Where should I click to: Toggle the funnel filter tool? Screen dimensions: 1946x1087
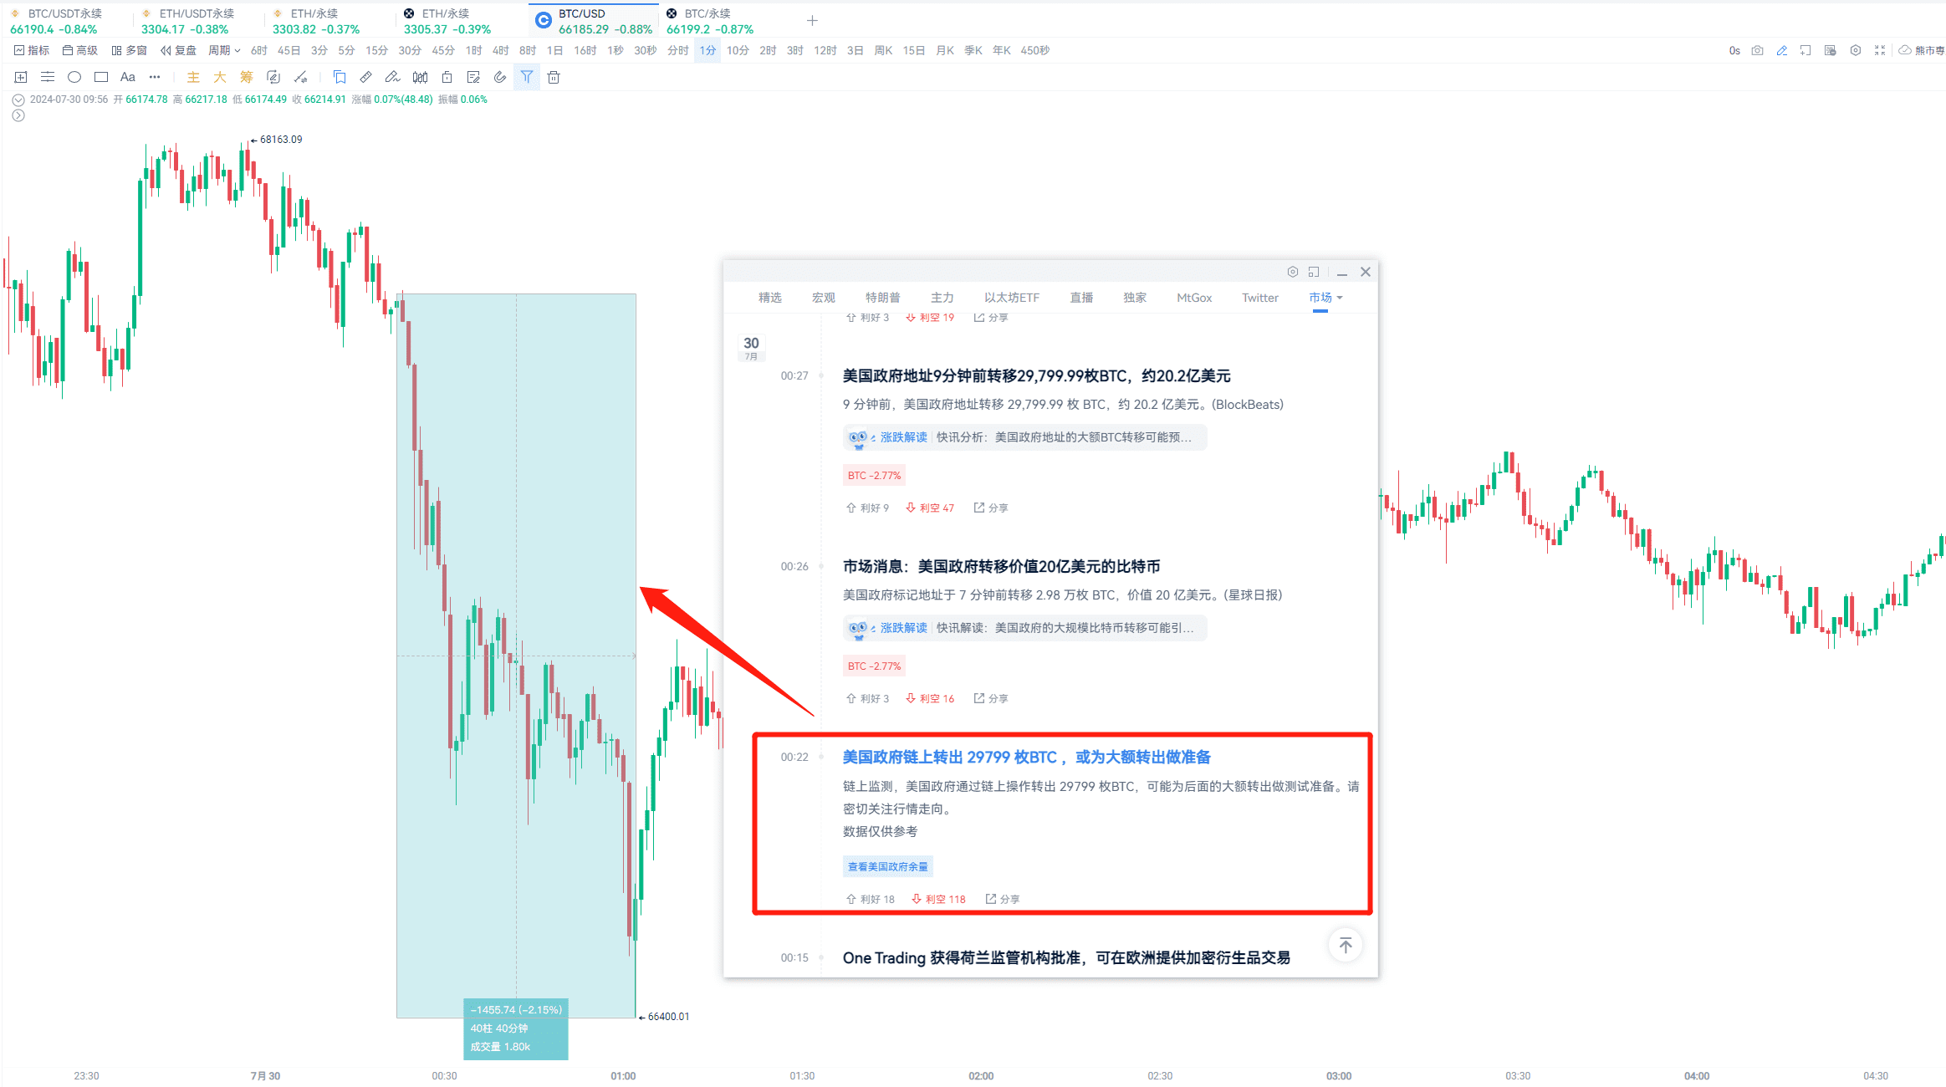click(527, 77)
